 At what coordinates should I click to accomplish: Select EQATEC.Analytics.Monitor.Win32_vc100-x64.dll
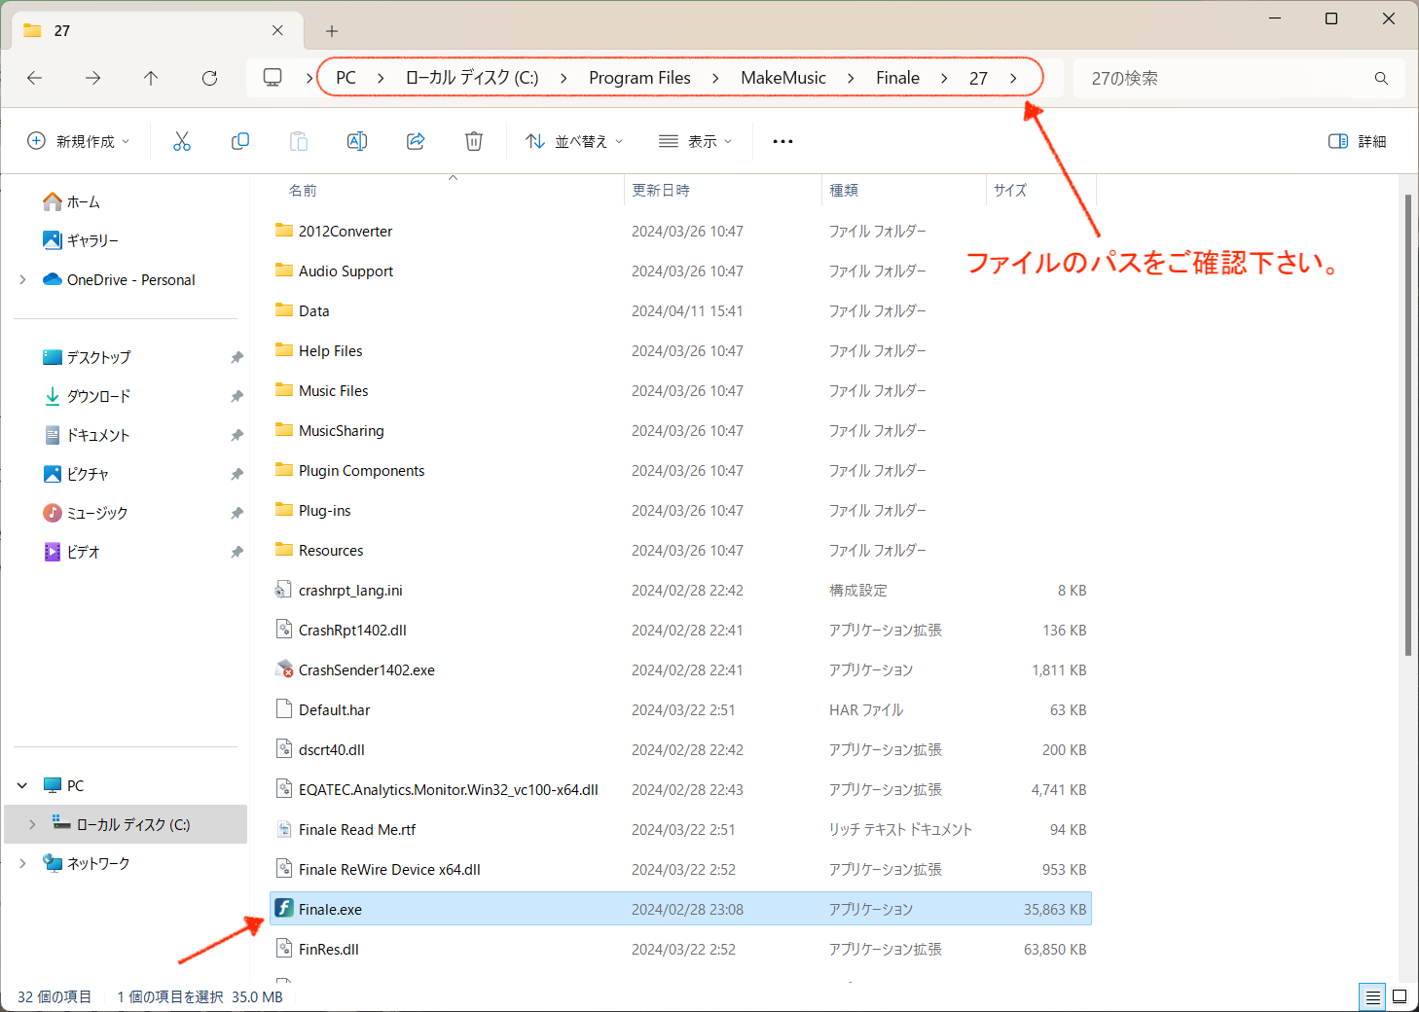(x=448, y=789)
